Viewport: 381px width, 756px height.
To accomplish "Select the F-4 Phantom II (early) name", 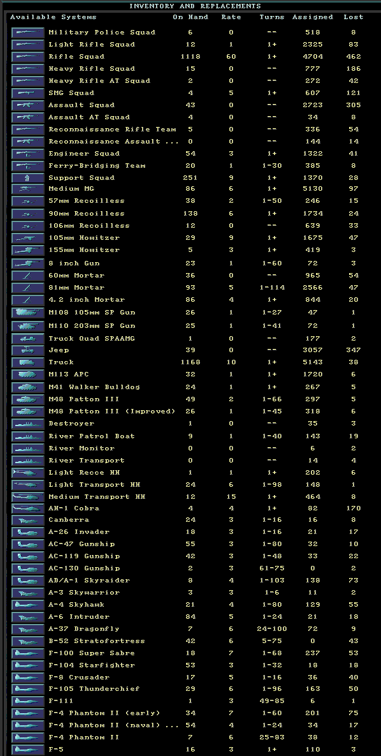I will coord(104,713).
